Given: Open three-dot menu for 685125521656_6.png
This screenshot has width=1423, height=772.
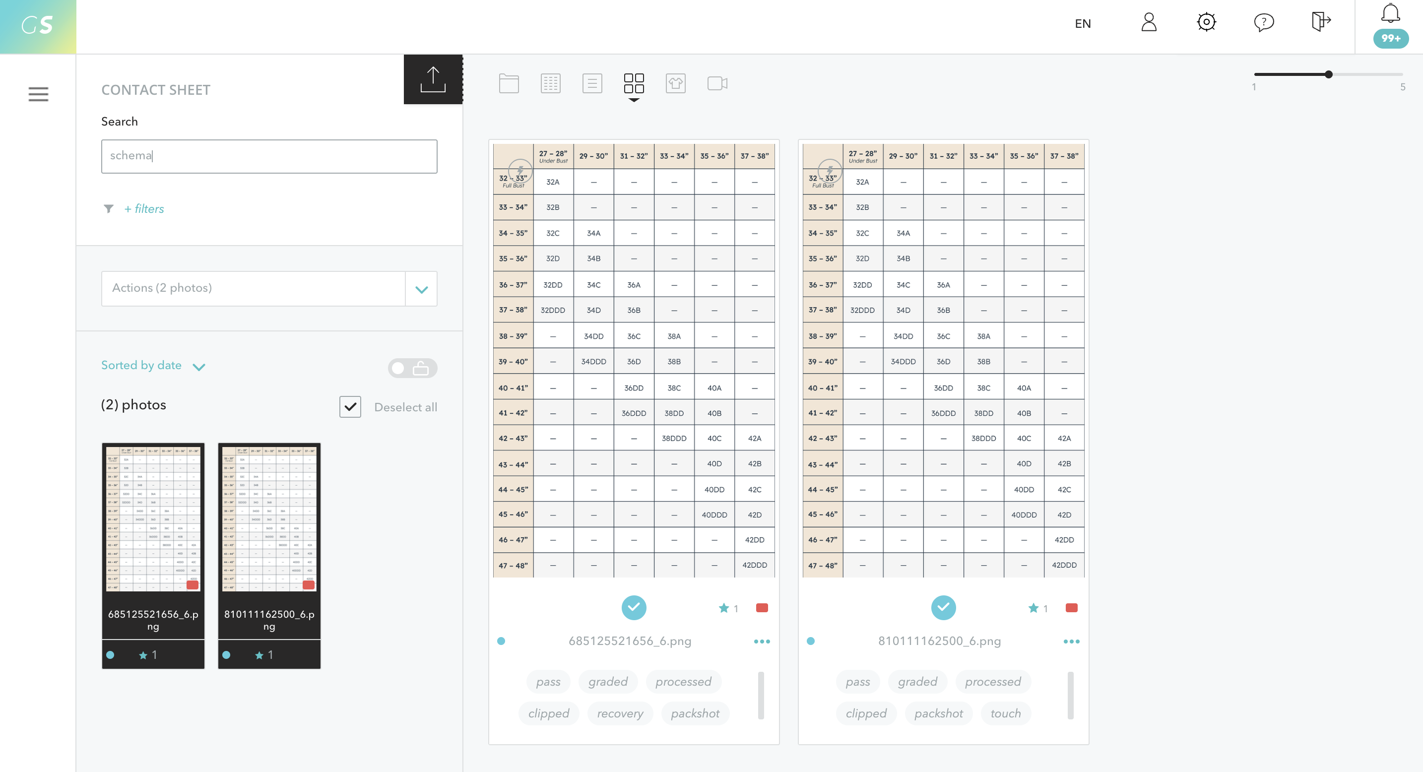Looking at the screenshot, I should click(x=762, y=641).
